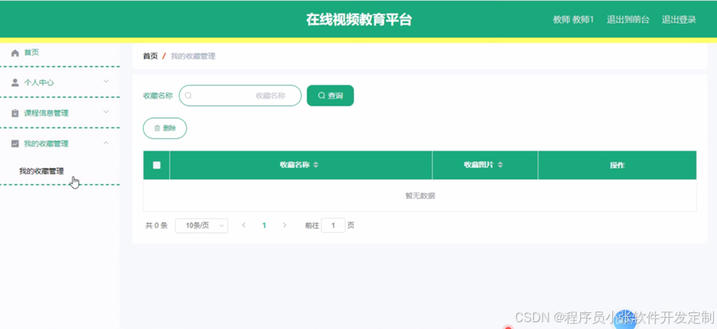
Task: Click the home icon beside 首页 in the sidebar
Action: click(15, 53)
